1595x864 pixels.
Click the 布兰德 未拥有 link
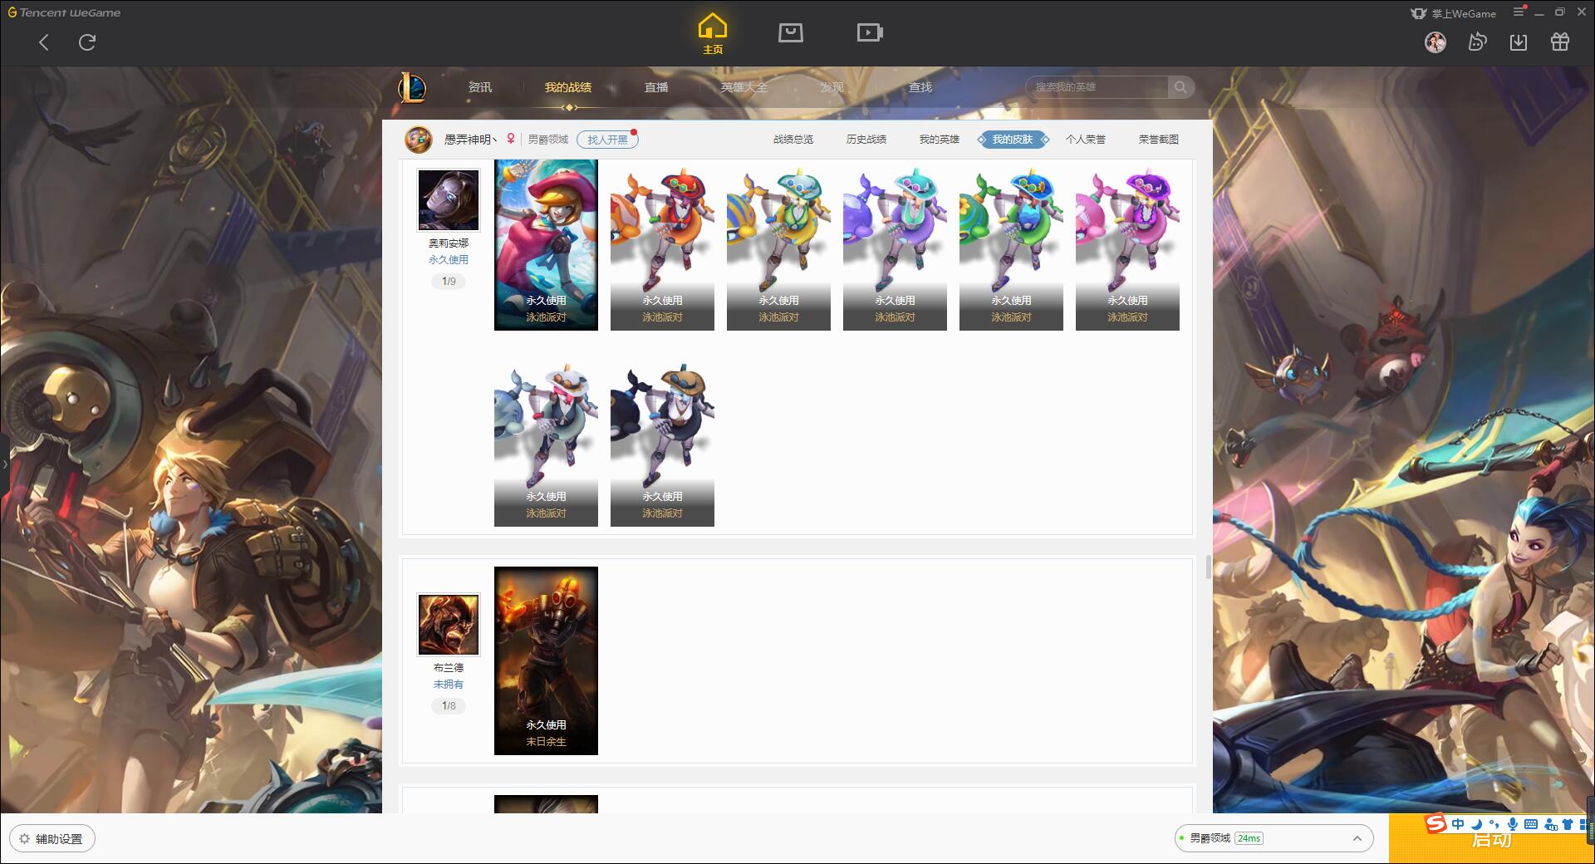[449, 685]
